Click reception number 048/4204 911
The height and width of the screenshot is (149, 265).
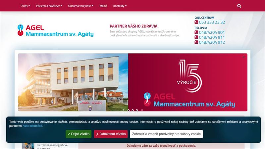[x=212, y=37]
